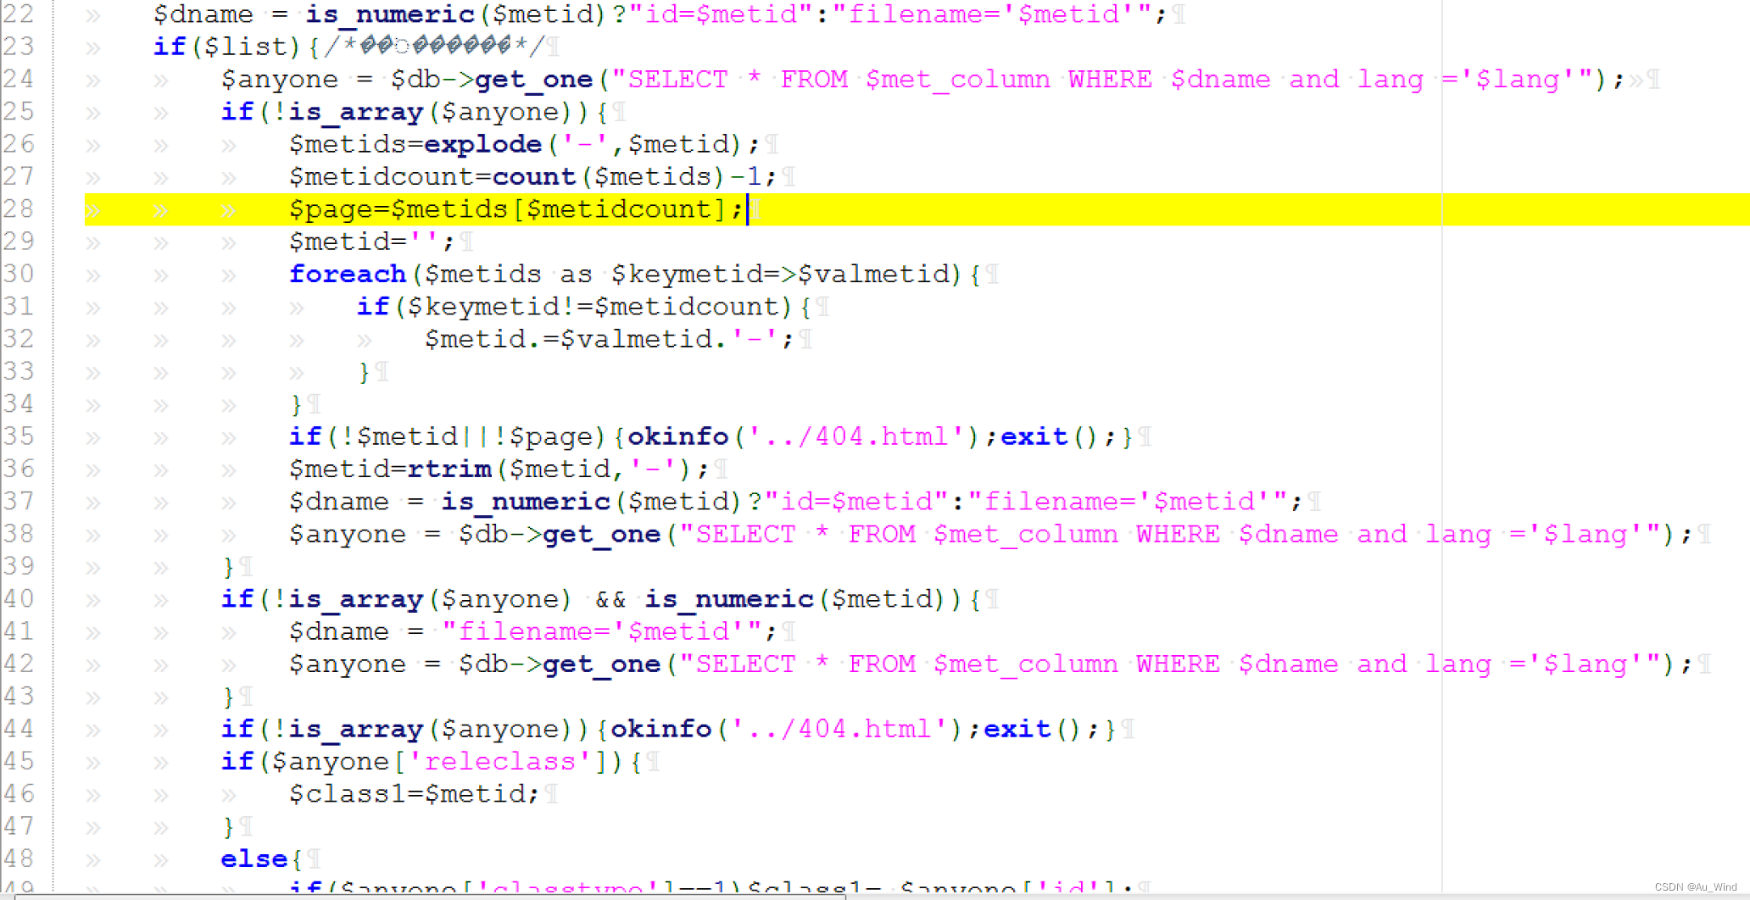Click '$met_column' in the line 24 query

coord(958,80)
